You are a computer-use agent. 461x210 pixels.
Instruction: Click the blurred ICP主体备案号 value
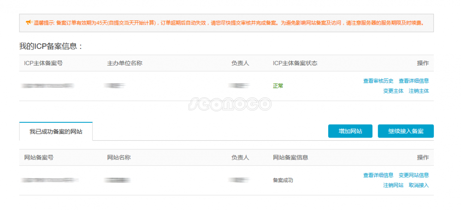(x=48, y=86)
